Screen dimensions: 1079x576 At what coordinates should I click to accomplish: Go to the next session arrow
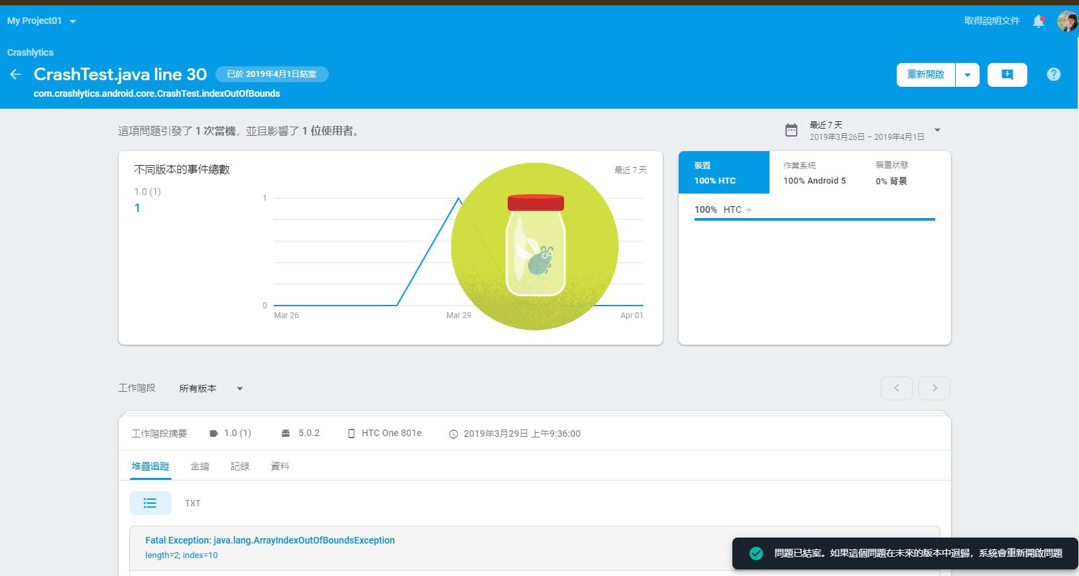(x=934, y=388)
